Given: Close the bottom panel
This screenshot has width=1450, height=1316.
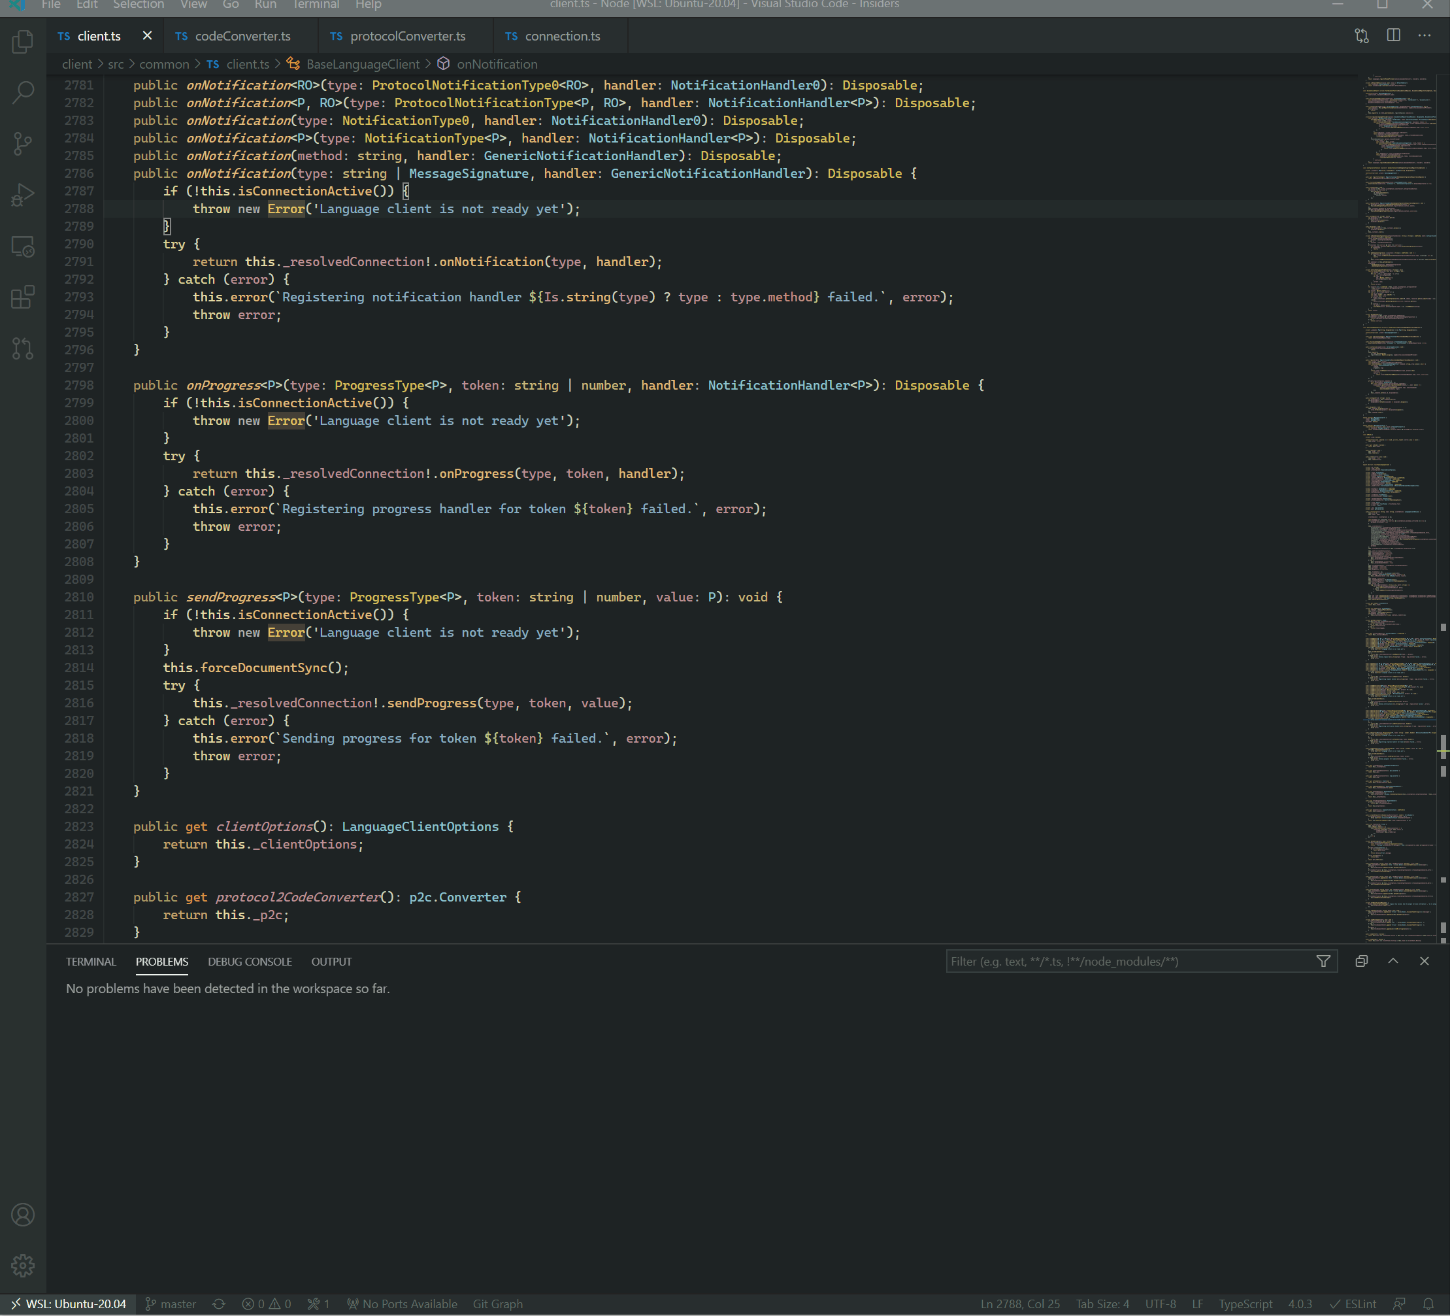Looking at the screenshot, I should click(1424, 961).
